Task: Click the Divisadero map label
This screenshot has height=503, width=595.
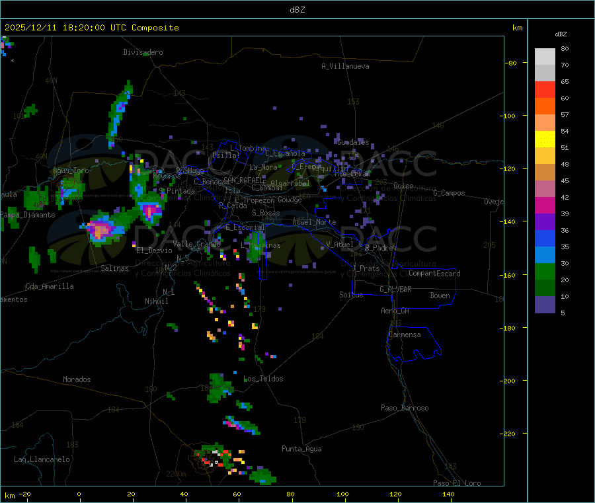Action: (143, 52)
